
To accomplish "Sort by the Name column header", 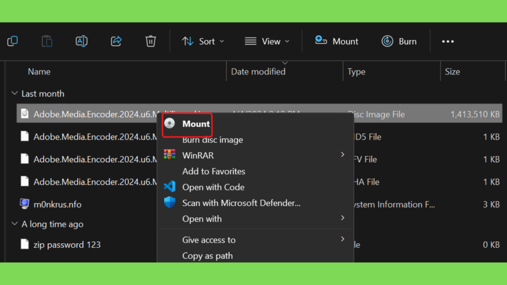I will click(x=39, y=71).
